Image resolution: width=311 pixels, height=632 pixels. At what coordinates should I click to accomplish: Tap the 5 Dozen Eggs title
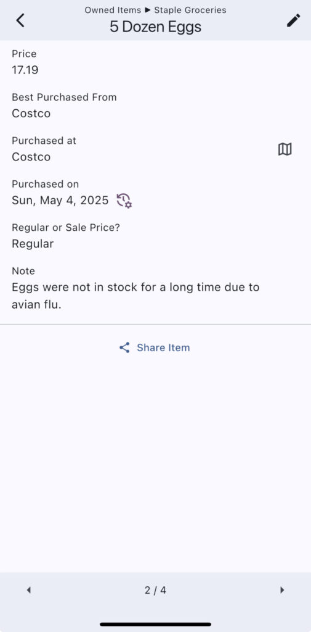pyautogui.click(x=155, y=27)
